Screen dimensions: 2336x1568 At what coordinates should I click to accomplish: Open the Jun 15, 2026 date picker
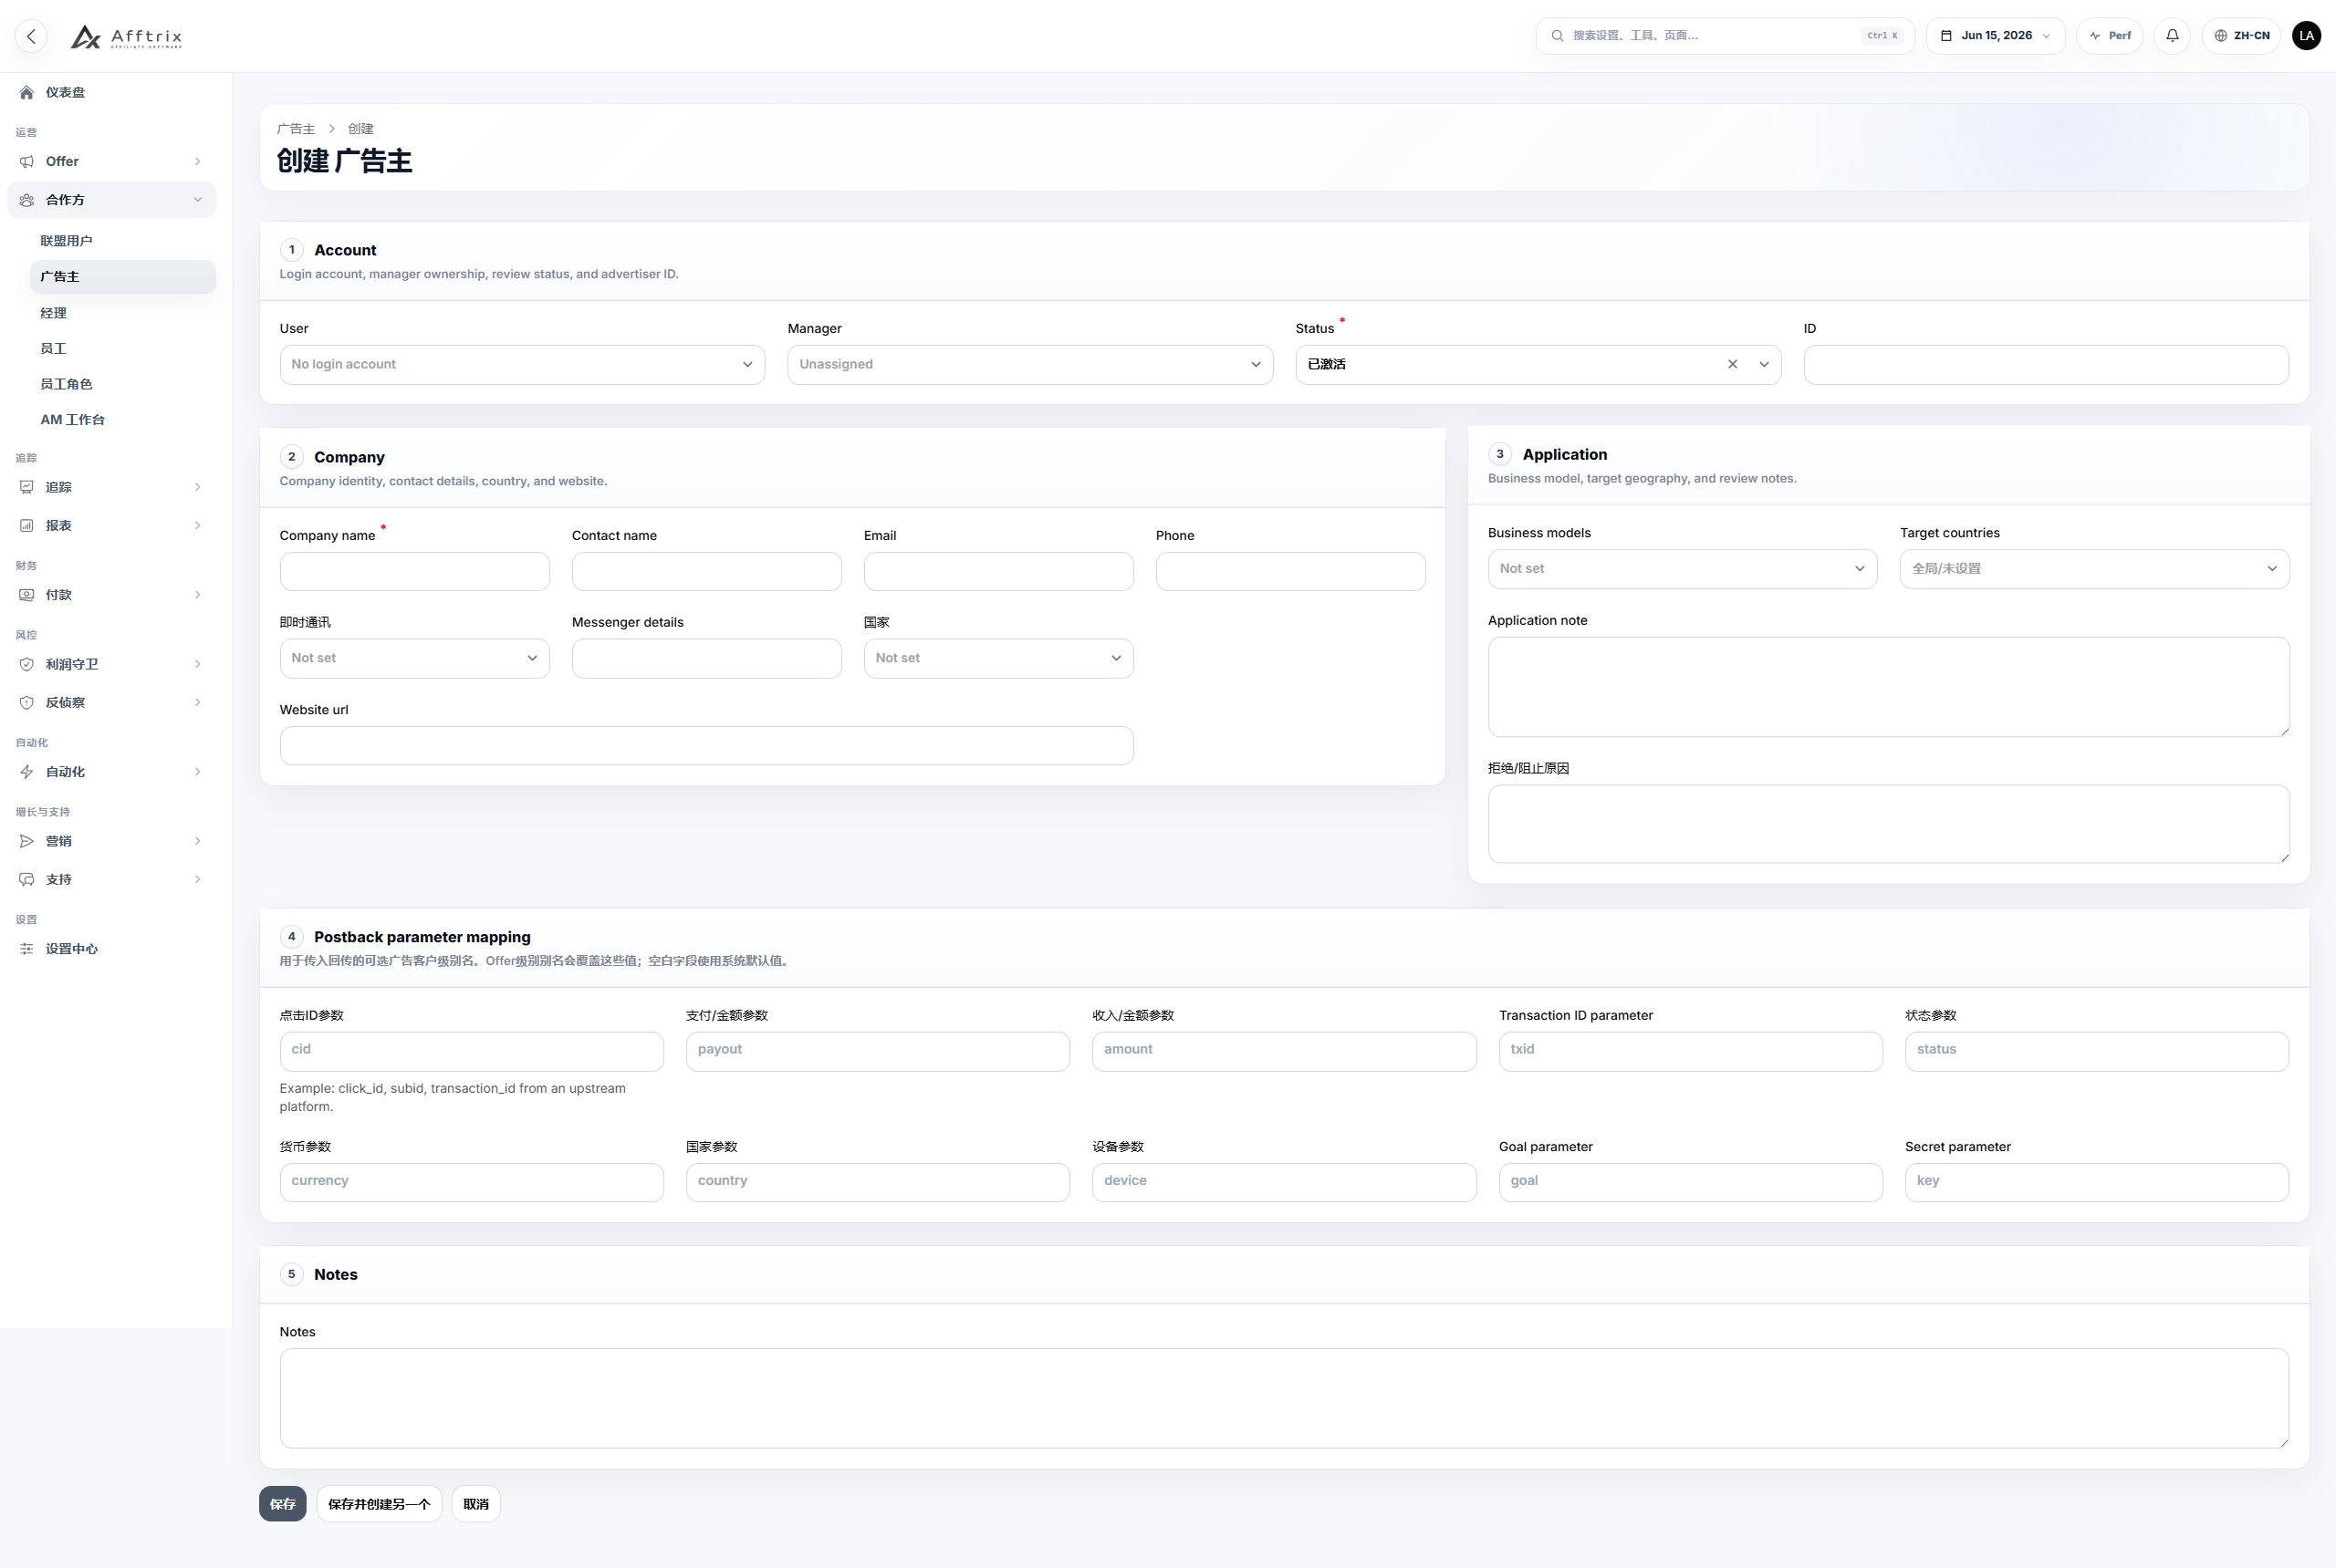click(x=1995, y=36)
